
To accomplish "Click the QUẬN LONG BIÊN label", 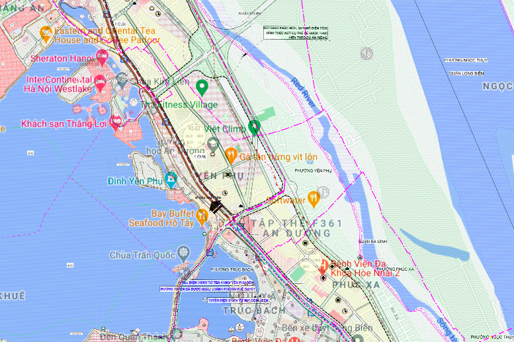I will click(466, 74).
